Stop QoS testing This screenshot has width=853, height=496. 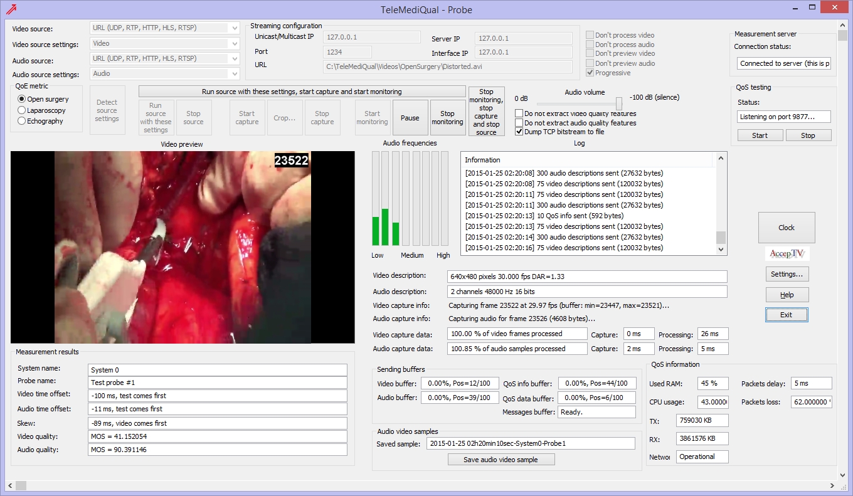click(808, 134)
